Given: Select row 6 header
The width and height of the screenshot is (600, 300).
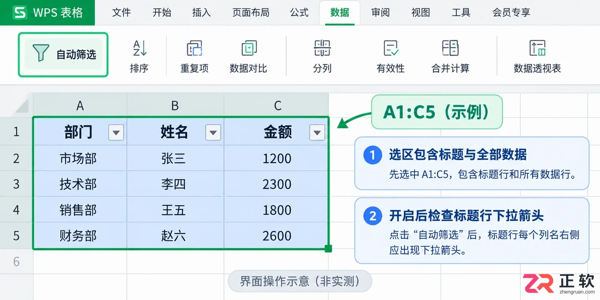Looking at the screenshot, I should click(x=16, y=261).
